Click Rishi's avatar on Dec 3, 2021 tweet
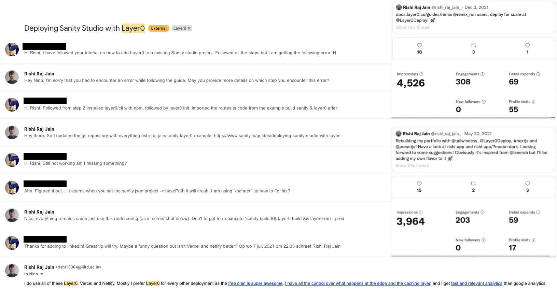 coord(399,7)
